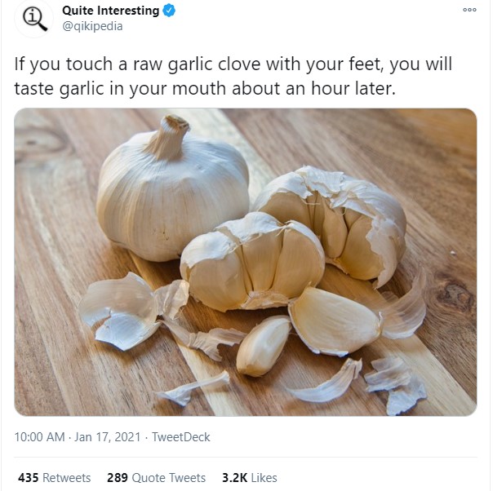Viewport: 493px width, 491px height.
Task: Open the Quite Interesting profile avatar
Action: click(34, 19)
